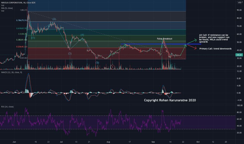Image resolution: width=244 pixels, height=144 pixels.
Task: Click 8.00 on the MACD axis
Action: [x=239, y=79]
